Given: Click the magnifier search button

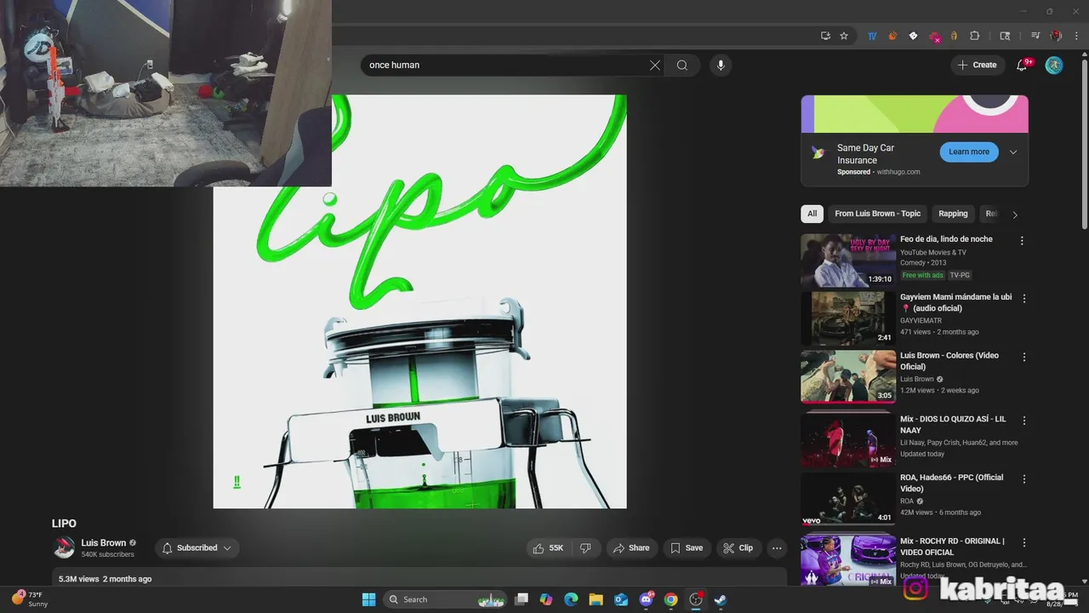Looking at the screenshot, I should [682, 65].
